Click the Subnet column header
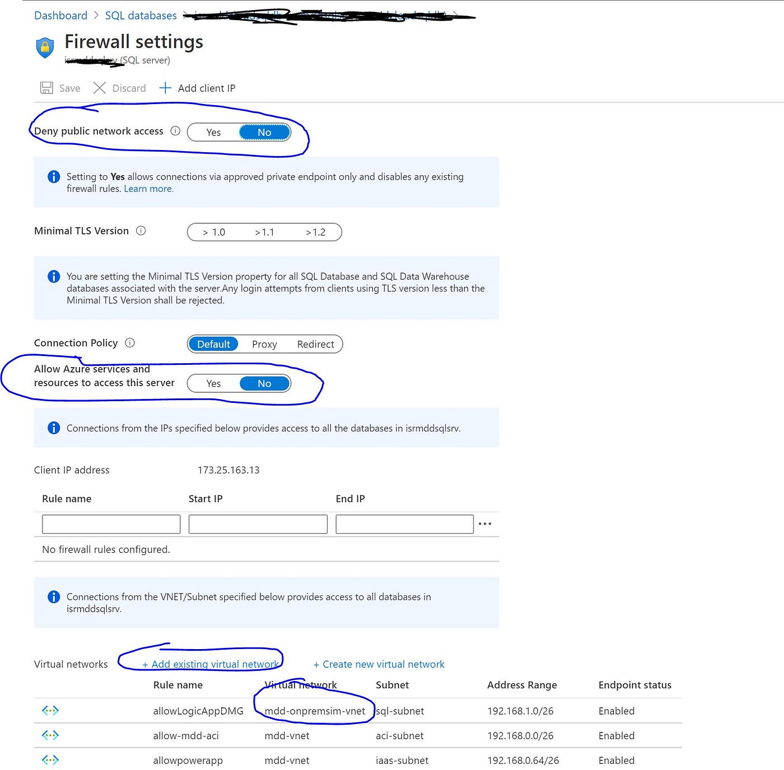Image resolution: width=784 pixels, height=770 pixels. [x=392, y=684]
